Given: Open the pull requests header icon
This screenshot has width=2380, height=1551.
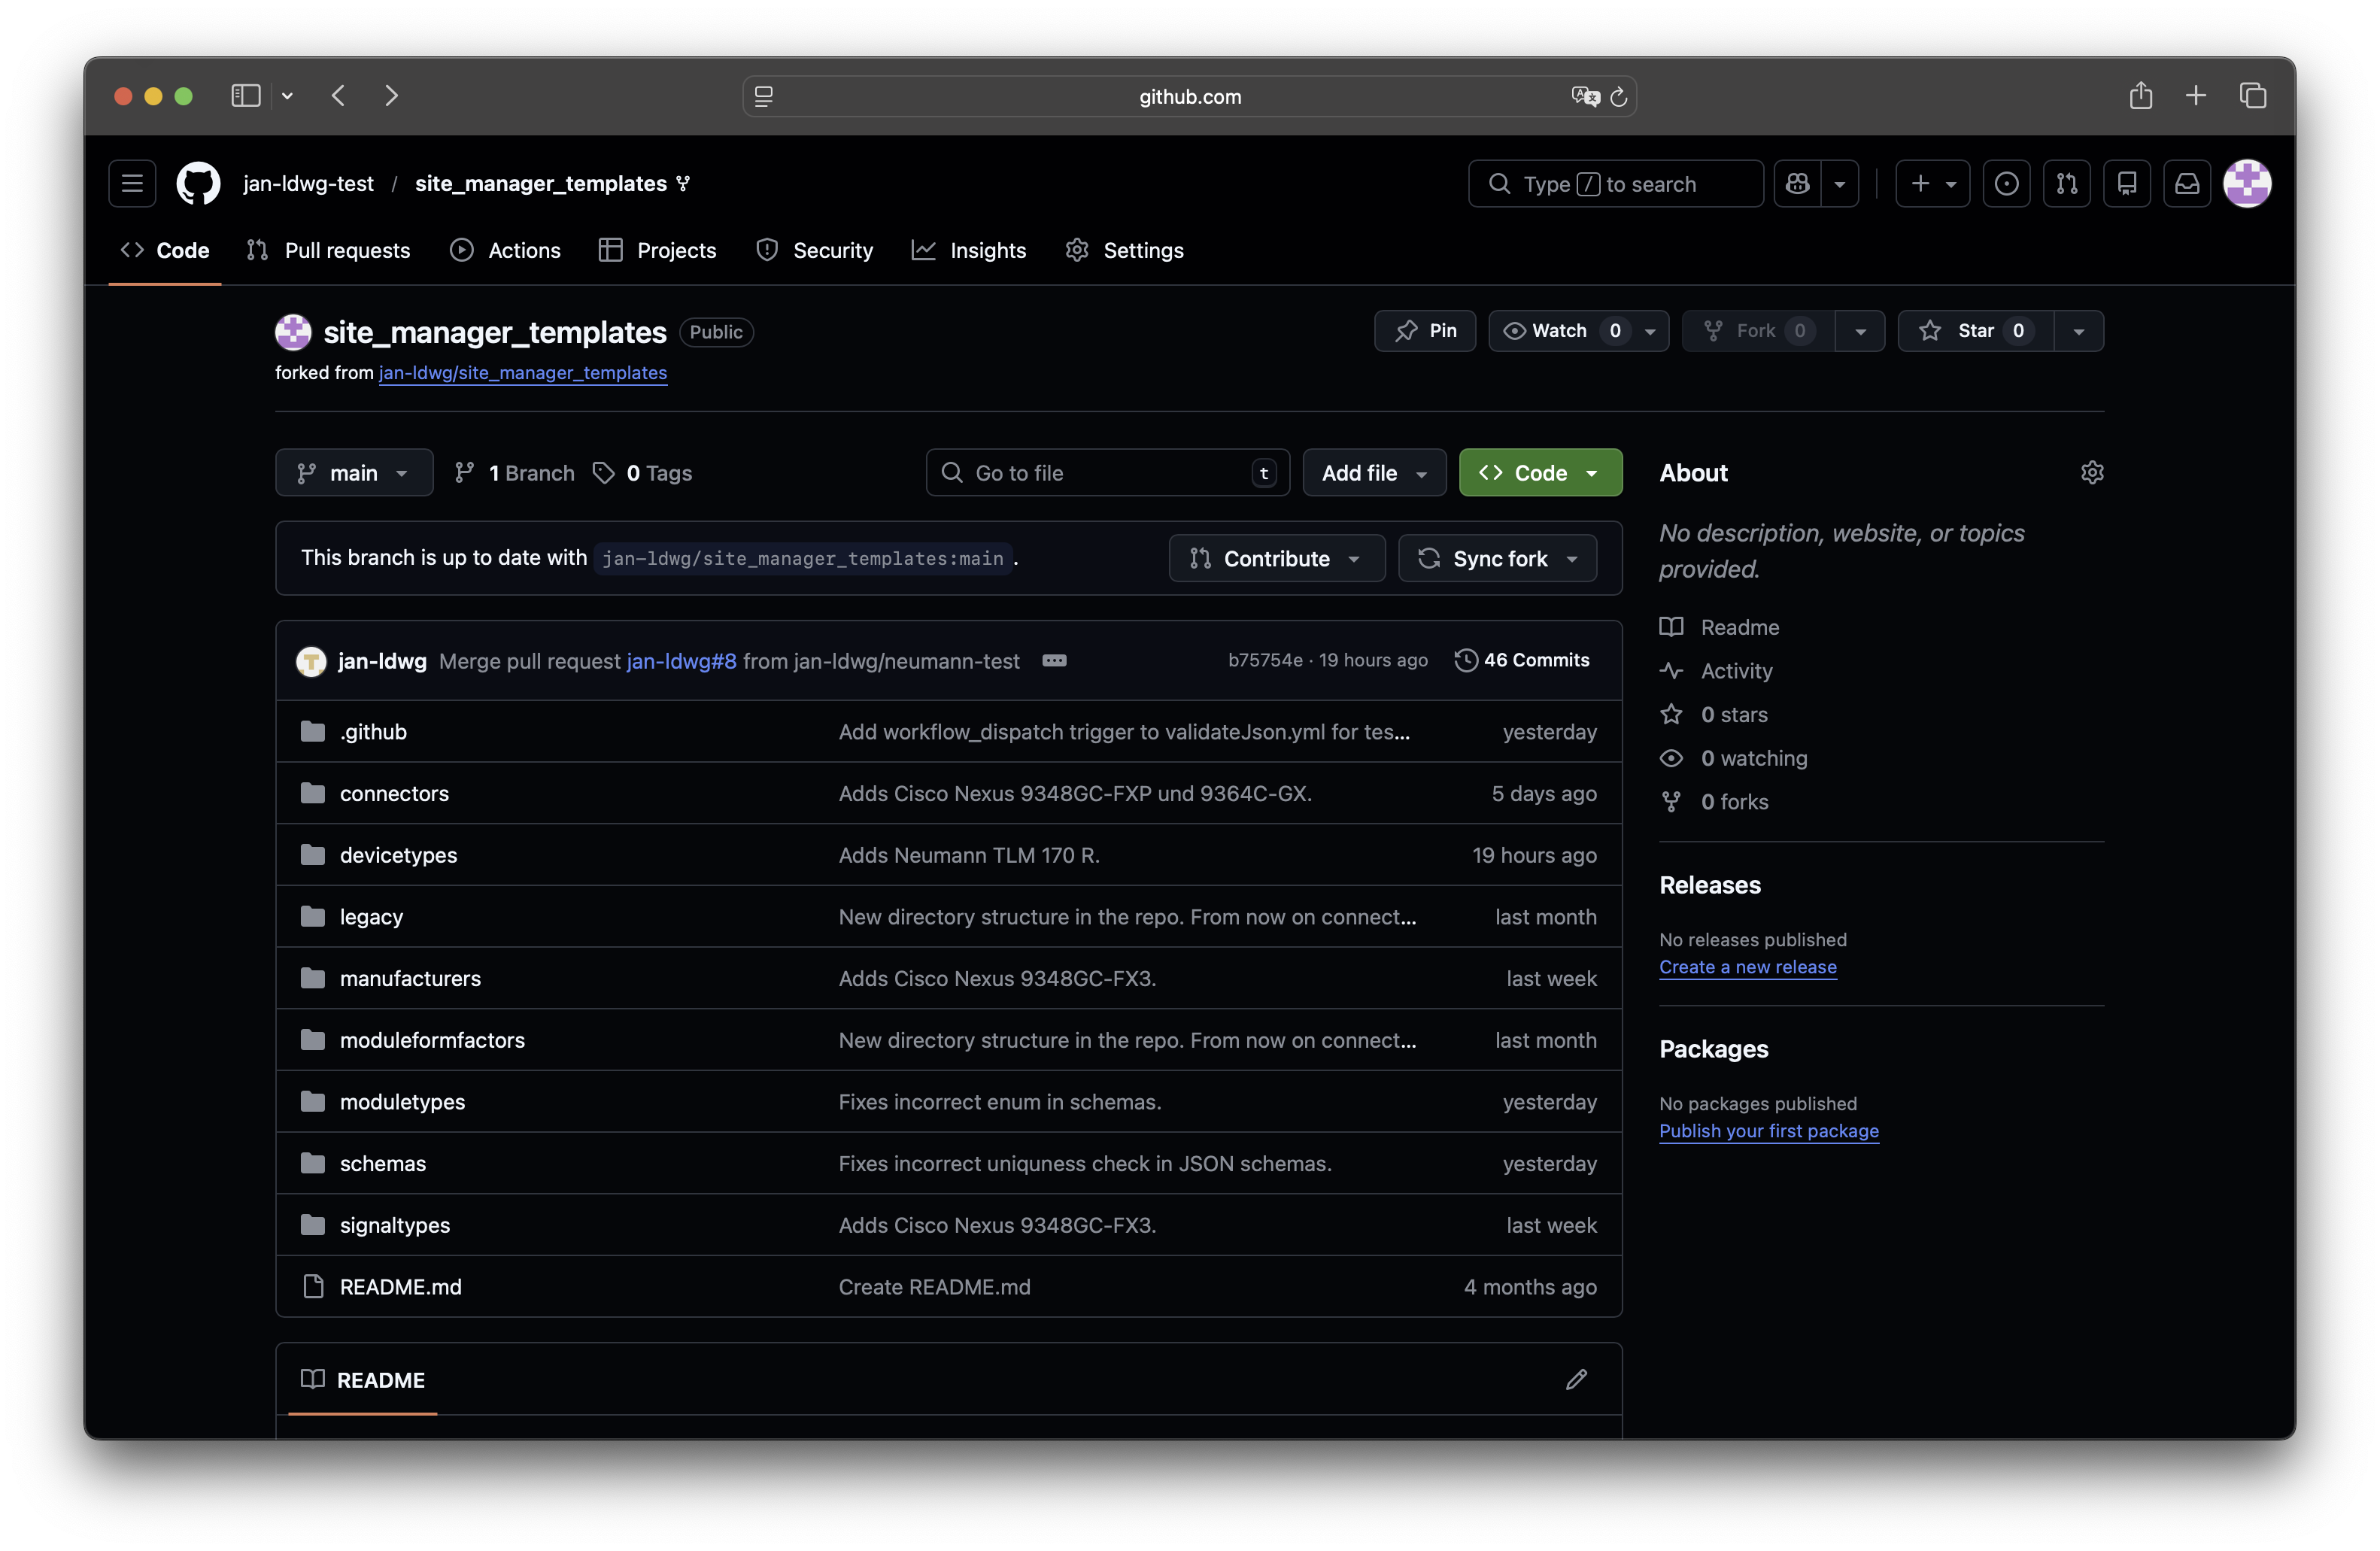Looking at the screenshot, I should tap(2066, 184).
